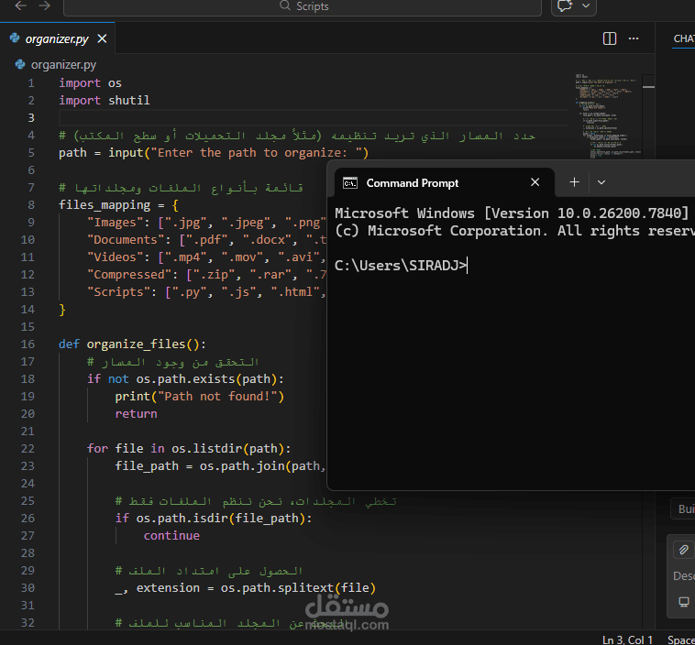695x645 pixels.
Task: Close the Command Prompt terminal tab
Action: (x=535, y=183)
